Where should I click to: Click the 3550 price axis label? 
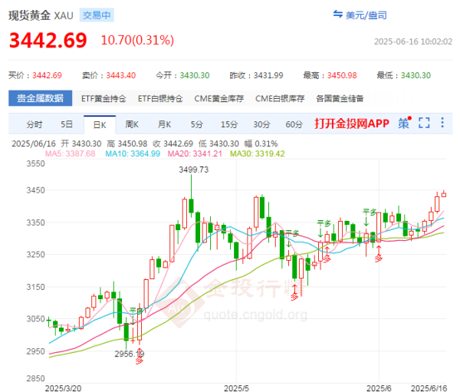pos(35,163)
